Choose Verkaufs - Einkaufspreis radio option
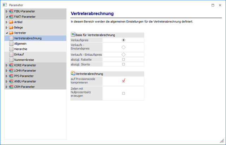Image resolution: width=226 pixels, height=145 pixels. tap(123, 54)
